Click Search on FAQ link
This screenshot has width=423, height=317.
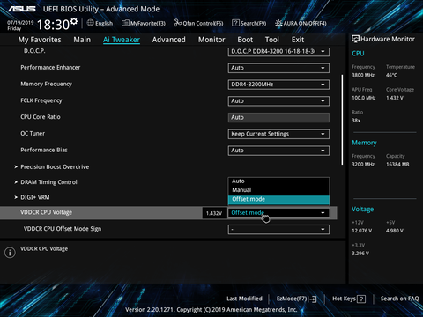400,299
